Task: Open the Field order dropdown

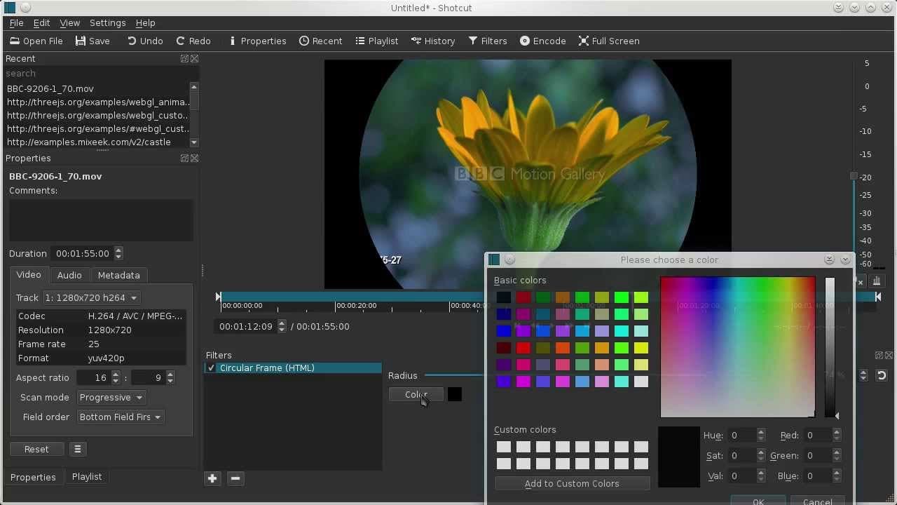Action: point(120,417)
